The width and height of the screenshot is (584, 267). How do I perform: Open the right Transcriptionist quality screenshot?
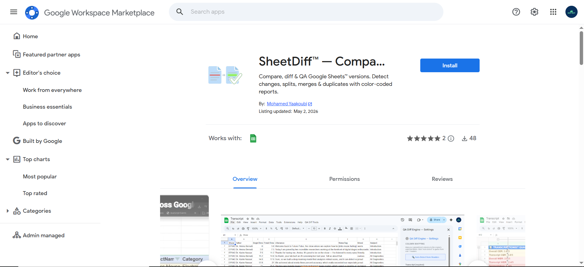point(501,241)
